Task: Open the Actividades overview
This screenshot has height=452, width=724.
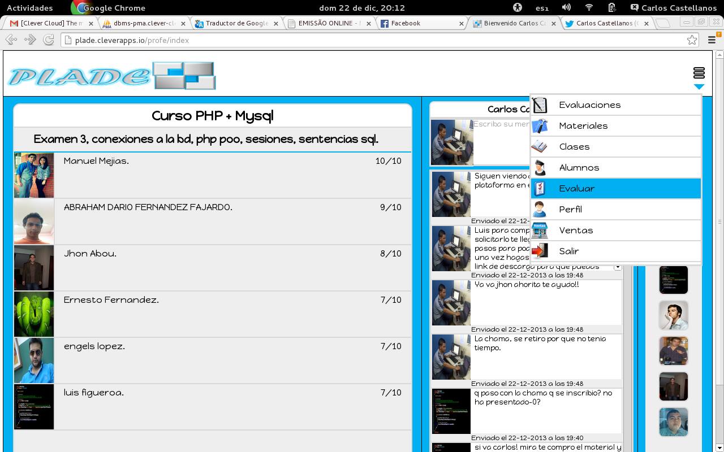Action: [x=29, y=8]
